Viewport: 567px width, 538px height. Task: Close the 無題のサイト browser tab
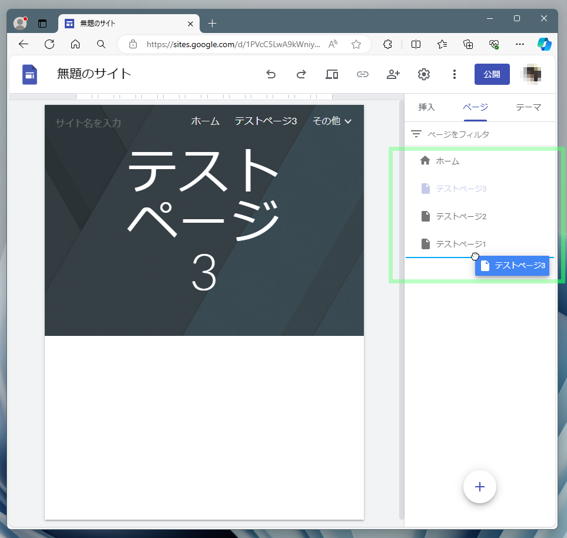point(190,24)
